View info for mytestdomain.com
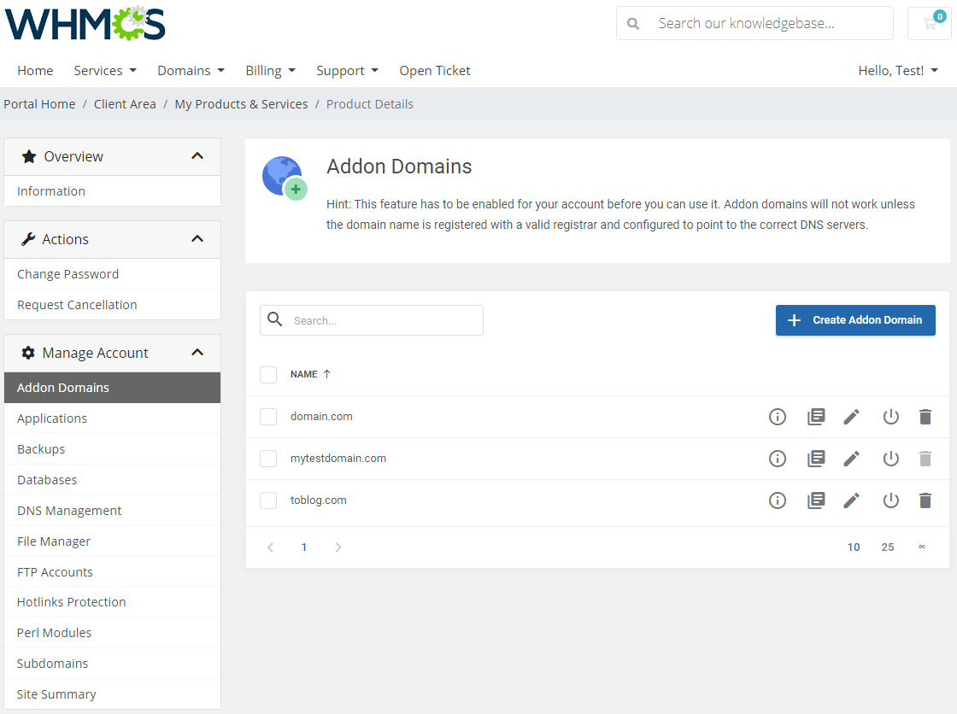Viewport: 957px width, 714px height. tap(777, 459)
